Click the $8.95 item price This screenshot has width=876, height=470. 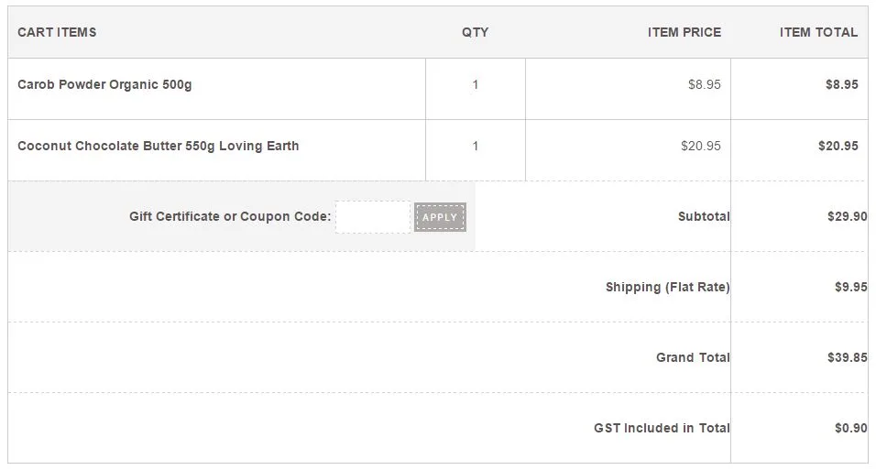pos(704,85)
